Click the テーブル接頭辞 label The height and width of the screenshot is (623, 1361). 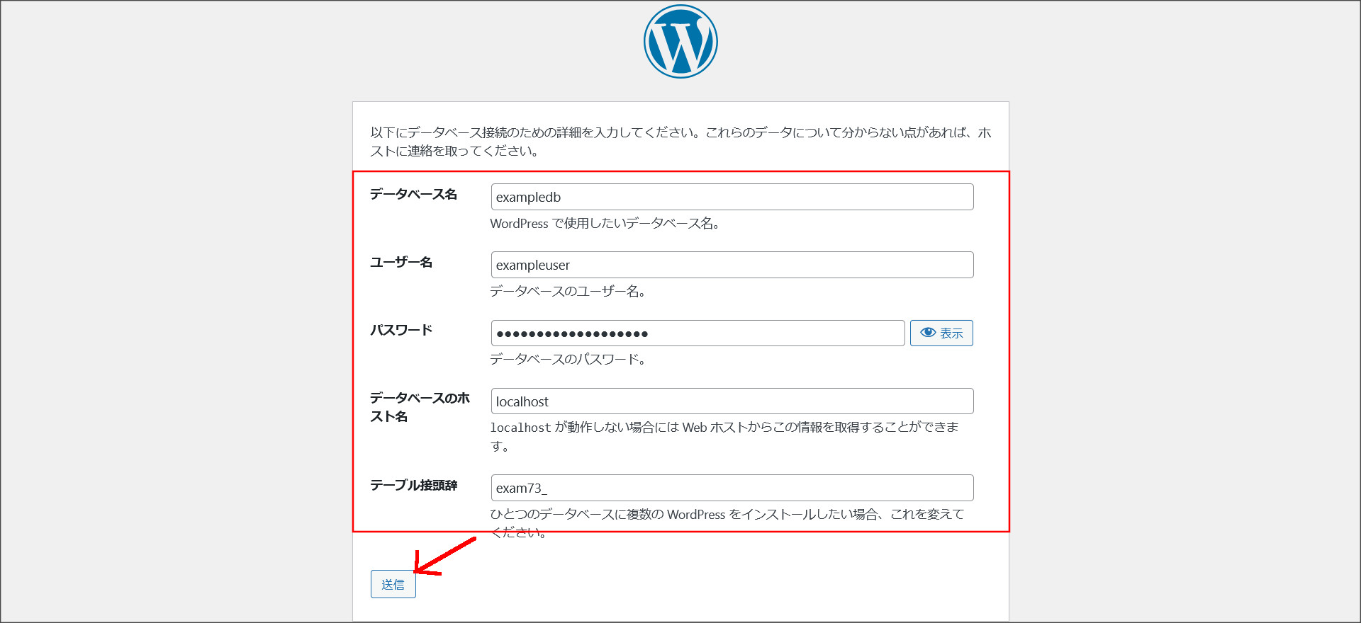click(x=413, y=486)
